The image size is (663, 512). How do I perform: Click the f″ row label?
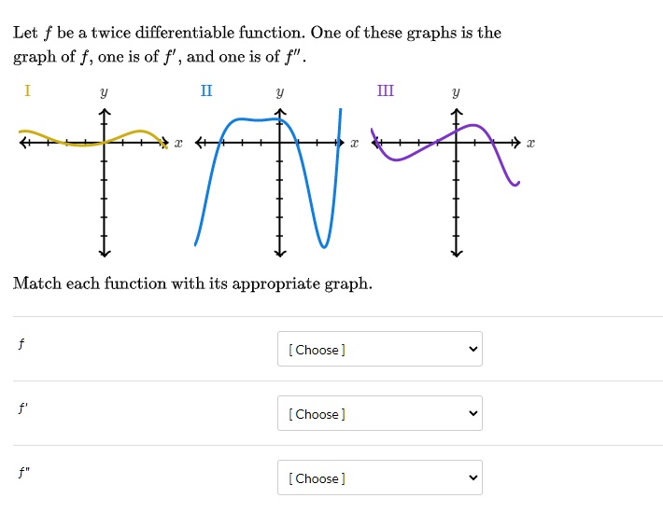(23, 473)
